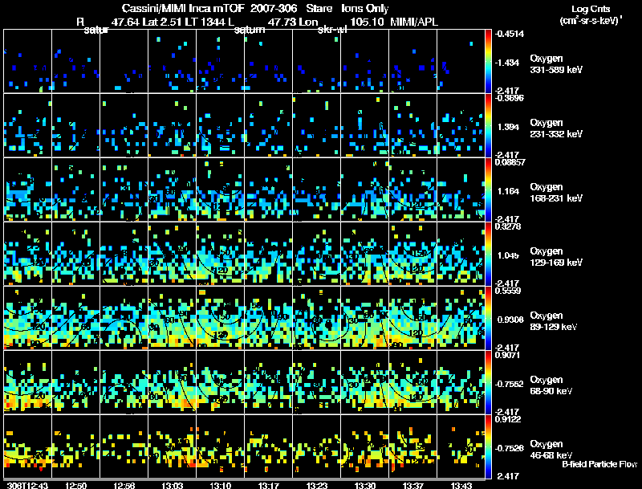Click the Oxygen 68-90 keV color scale bar
The height and width of the screenshot is (489, 642).
[488, 382]
